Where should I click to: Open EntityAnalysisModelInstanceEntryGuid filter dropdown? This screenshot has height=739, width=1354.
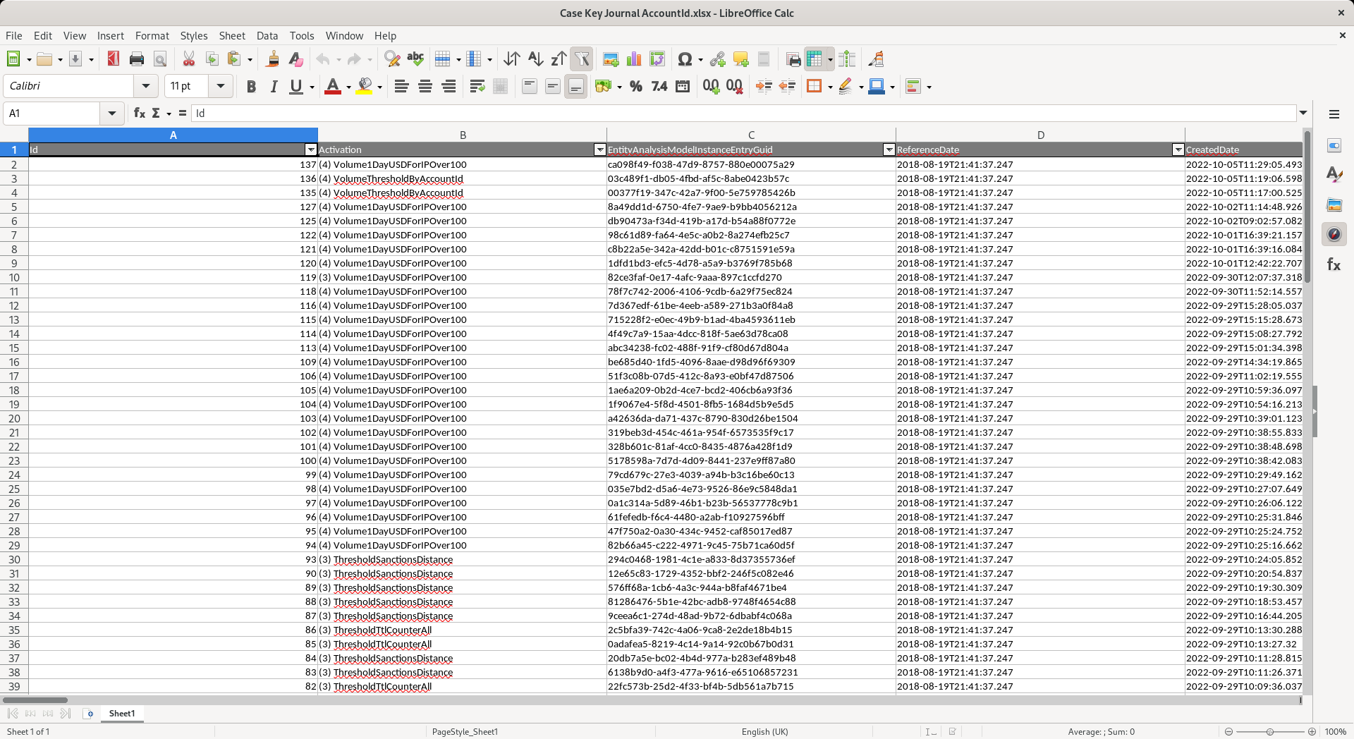[889, 149]
